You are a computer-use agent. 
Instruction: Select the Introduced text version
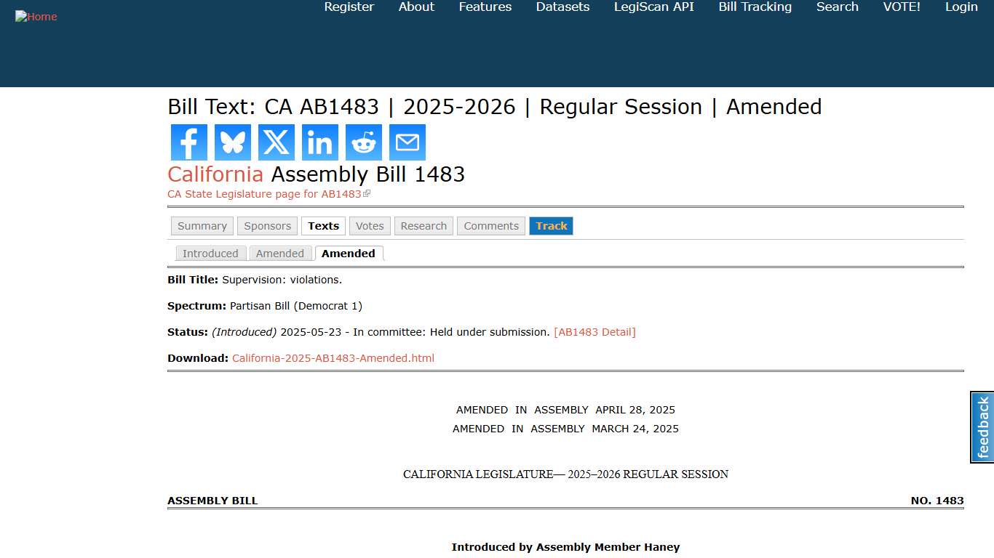[210, 254]
